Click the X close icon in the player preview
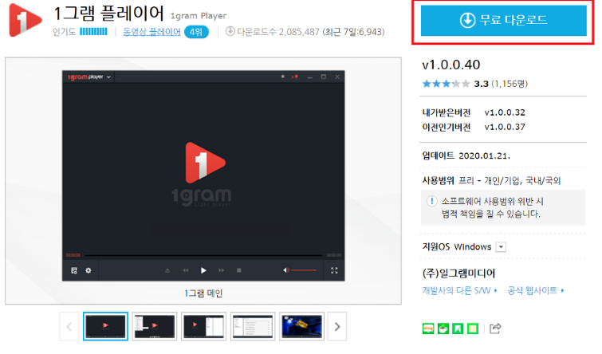 point(337,77)
